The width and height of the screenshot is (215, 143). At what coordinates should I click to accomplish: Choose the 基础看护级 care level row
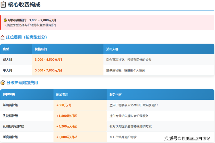(10, 105)
